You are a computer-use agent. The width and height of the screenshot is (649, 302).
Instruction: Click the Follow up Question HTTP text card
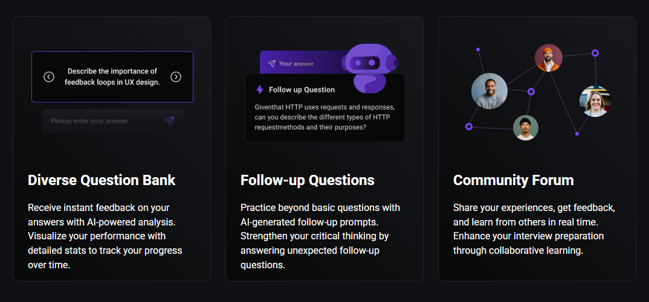point(325,108)
